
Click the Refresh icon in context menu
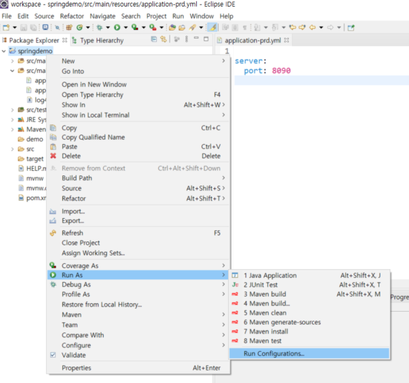click(x=53, y=233)
